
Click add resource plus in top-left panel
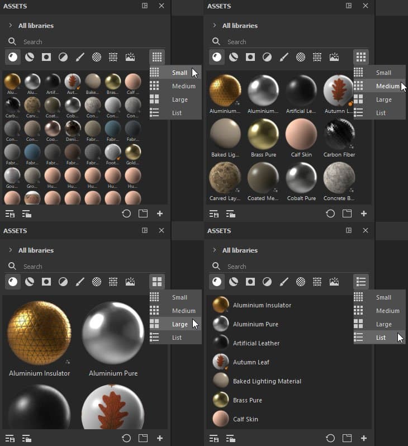[x=160, y=213]
